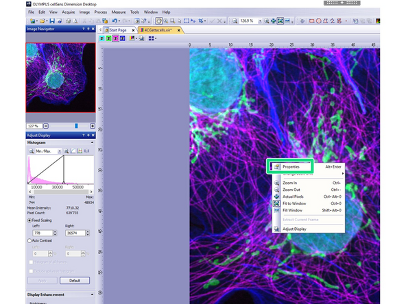406x304 pixels.
Task: Open the zoom percentage dropdown in toolbar
Action: [x=260, y=21]
